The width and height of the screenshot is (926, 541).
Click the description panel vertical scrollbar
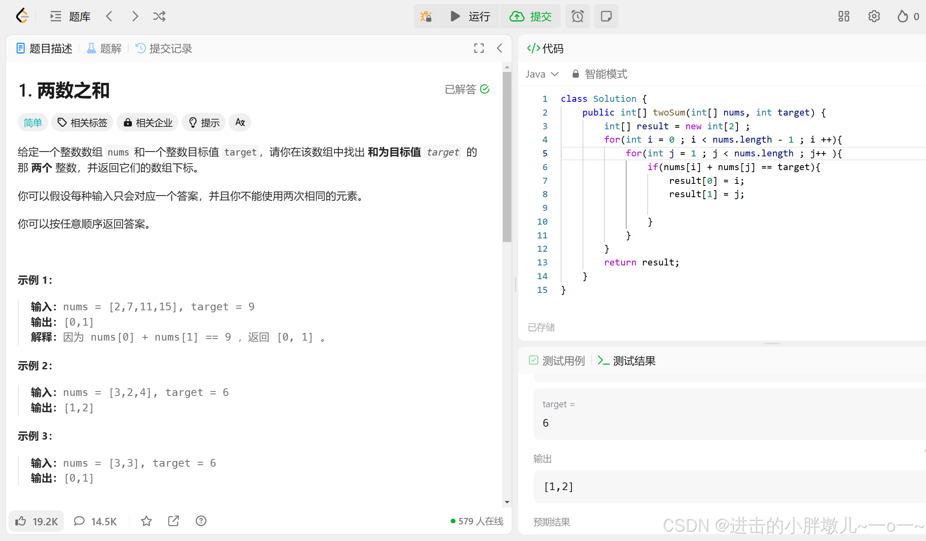pos(507,158)
